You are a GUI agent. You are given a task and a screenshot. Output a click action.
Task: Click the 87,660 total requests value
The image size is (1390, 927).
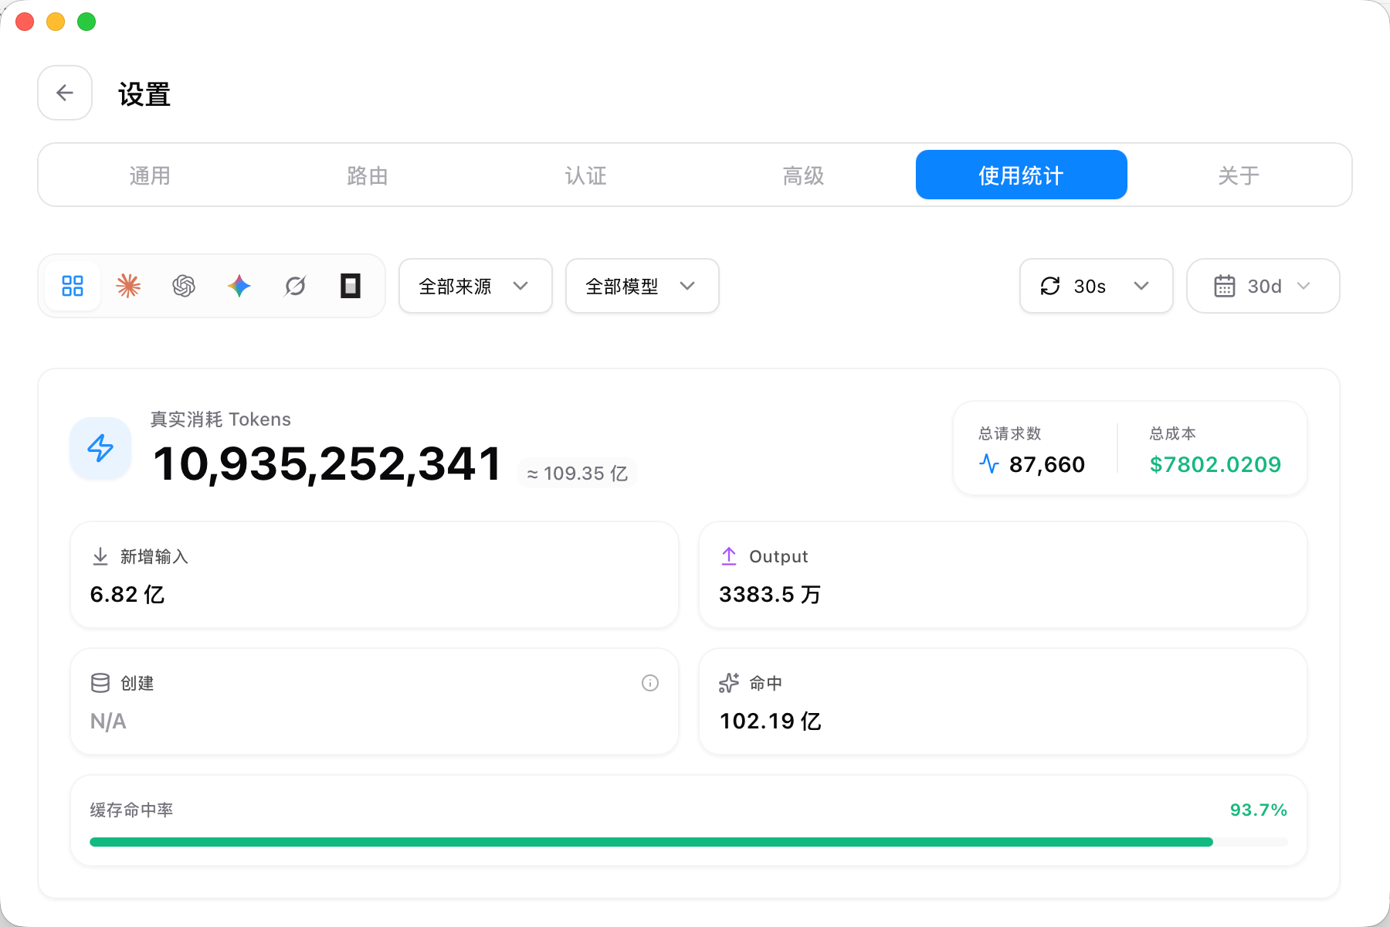[x=1046, y=464]
